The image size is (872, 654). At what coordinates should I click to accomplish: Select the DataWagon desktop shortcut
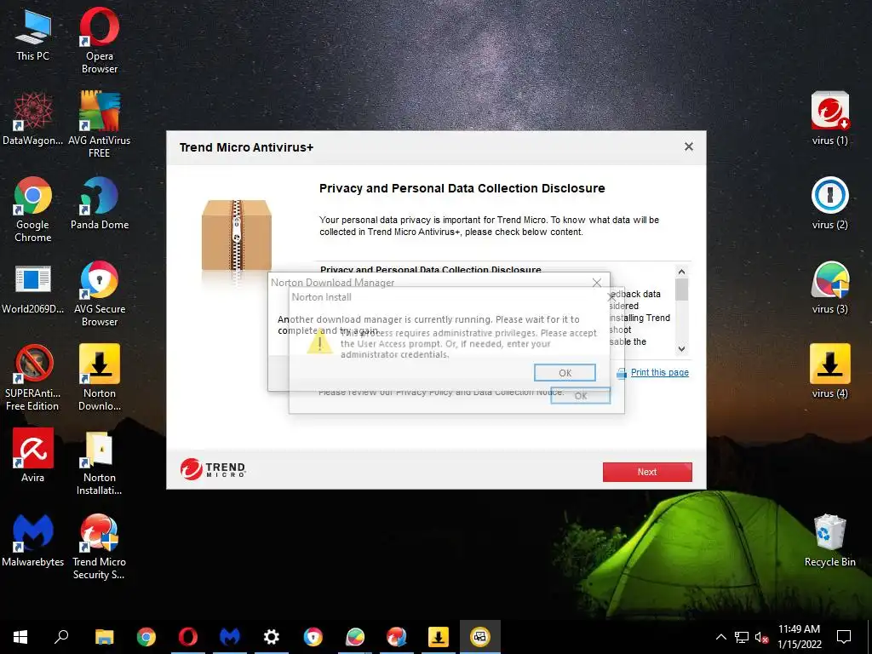click(33, 119)
